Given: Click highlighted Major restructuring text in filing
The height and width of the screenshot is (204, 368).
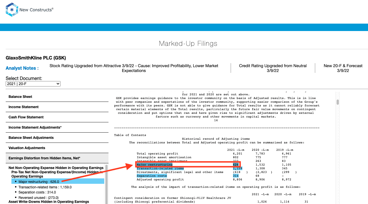Looking at the screenshot, I should (x=154, y=165).
